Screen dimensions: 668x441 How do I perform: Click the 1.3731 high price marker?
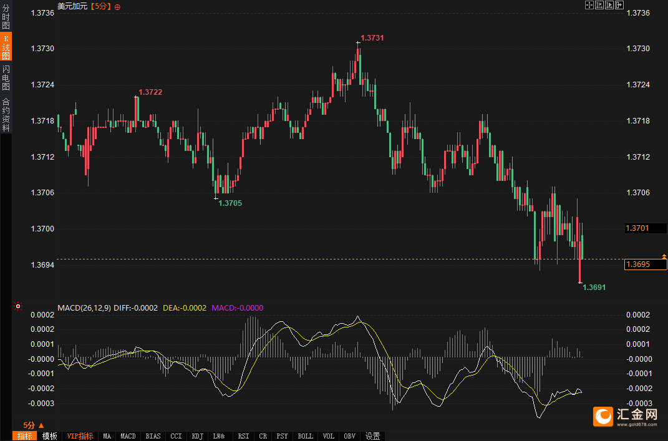click(372, 38)
